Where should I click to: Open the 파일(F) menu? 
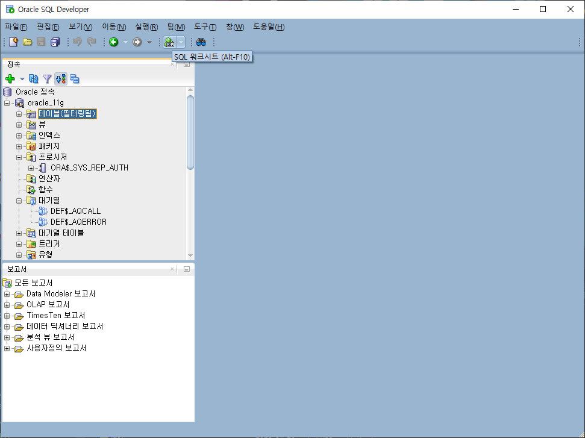pos(16,27)
